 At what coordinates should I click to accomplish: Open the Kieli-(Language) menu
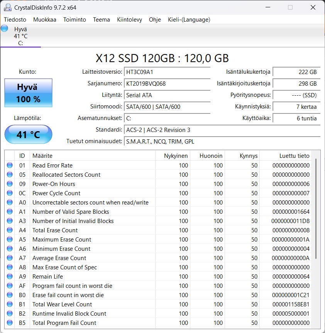pyautogui.click(x=189, y=20)
